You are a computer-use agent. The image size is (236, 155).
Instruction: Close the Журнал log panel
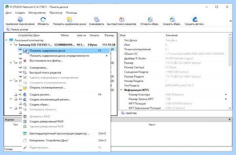230,119
